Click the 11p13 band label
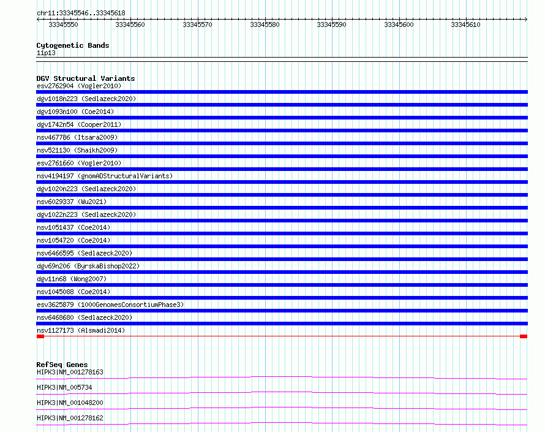This screenshot has width=545, height=432. (46, 53)
